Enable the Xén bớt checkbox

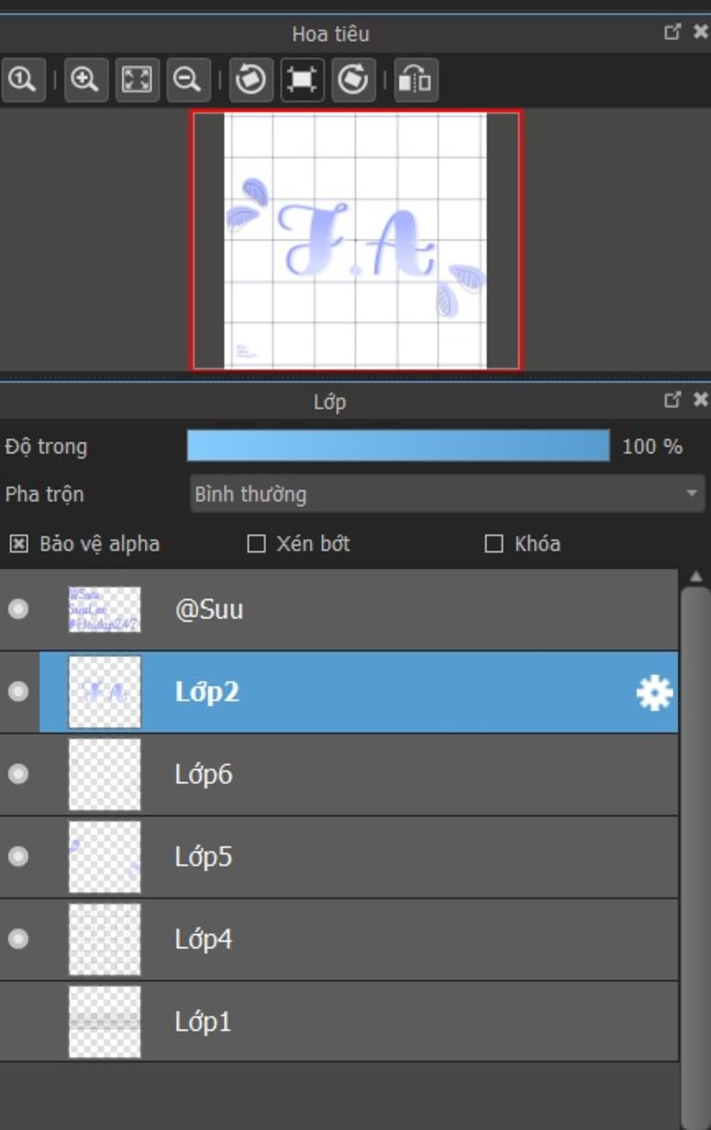256,544
